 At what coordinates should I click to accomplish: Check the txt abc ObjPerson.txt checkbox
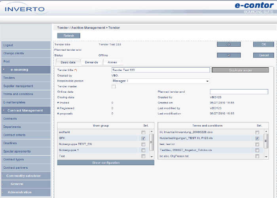pyautogui.click(x=257, y=156)
